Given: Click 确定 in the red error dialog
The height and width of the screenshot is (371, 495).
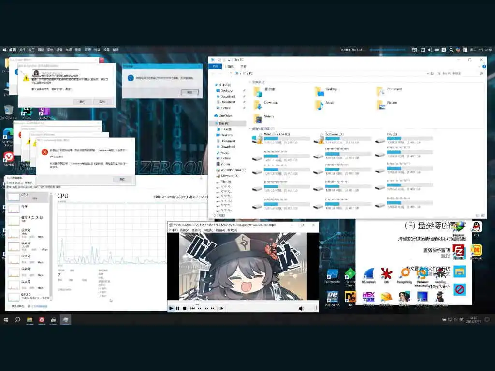Looking at the screenshot, I should click(x=122, y=179).
